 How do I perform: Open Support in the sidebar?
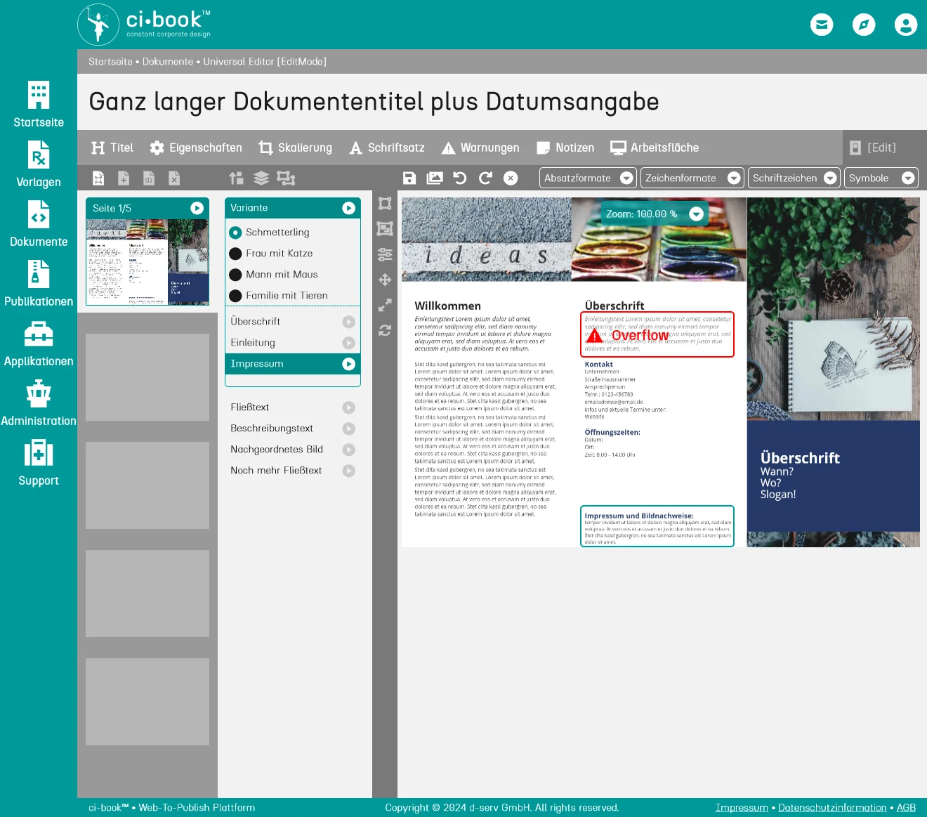[x=39, y=463]
